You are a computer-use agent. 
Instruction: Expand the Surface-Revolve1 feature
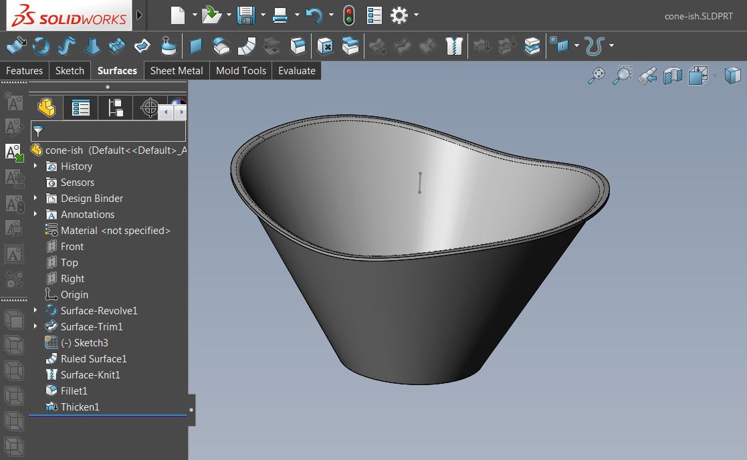click(x=35, y=310)
